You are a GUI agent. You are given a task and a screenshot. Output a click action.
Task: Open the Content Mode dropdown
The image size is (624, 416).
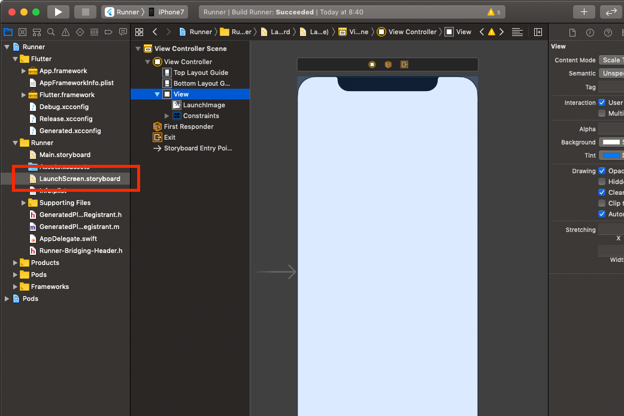[611, 60]
